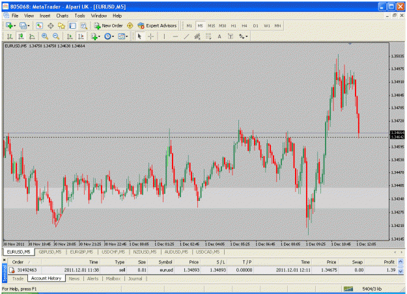Open the Window menu
The image size is (407, 294).
click(x=98, y=16)
